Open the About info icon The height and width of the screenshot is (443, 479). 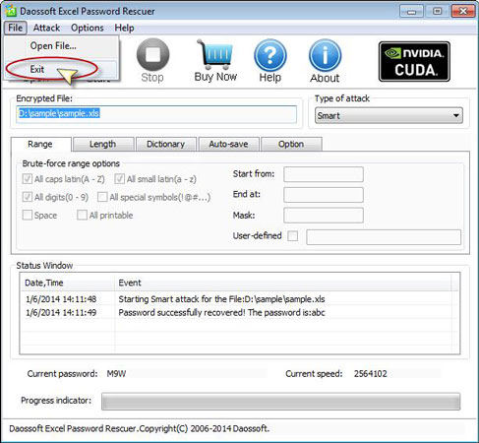click(325, 55)
